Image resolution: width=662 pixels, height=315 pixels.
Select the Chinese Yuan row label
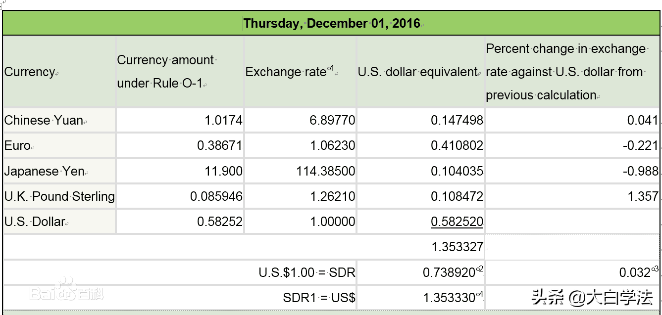pos(44,120)
